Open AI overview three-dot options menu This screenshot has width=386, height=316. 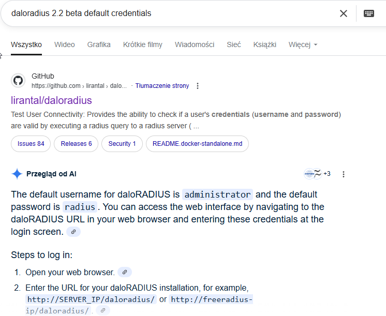pos(344,174)
